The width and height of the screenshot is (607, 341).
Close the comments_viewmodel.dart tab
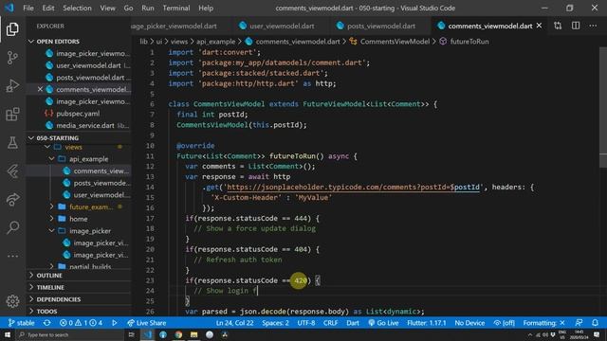(x=539, y=26)
